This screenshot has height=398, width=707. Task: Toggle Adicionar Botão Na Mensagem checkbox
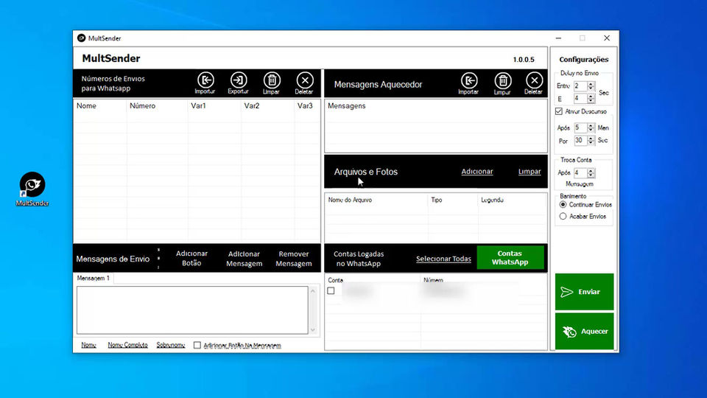coord(197,345)
